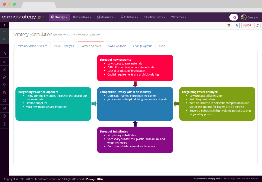Open the card icon in the sidebar
This screenshot has height=182, width=262.
tap(4, 32)
